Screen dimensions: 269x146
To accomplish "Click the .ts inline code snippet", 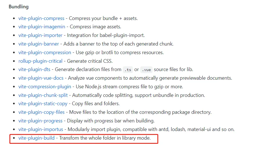I will coord(127,69).
